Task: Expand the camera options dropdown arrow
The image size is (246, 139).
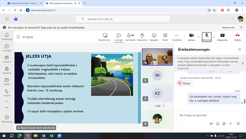Action: coord(199,37)
